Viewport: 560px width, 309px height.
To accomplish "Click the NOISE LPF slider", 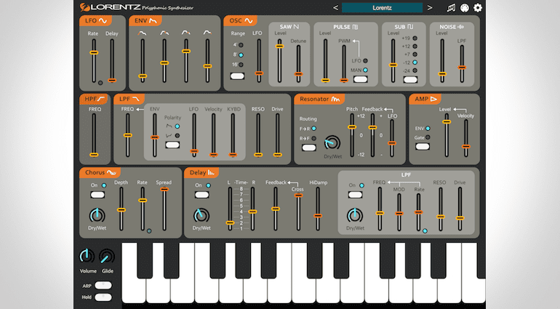I will [462, 64].
